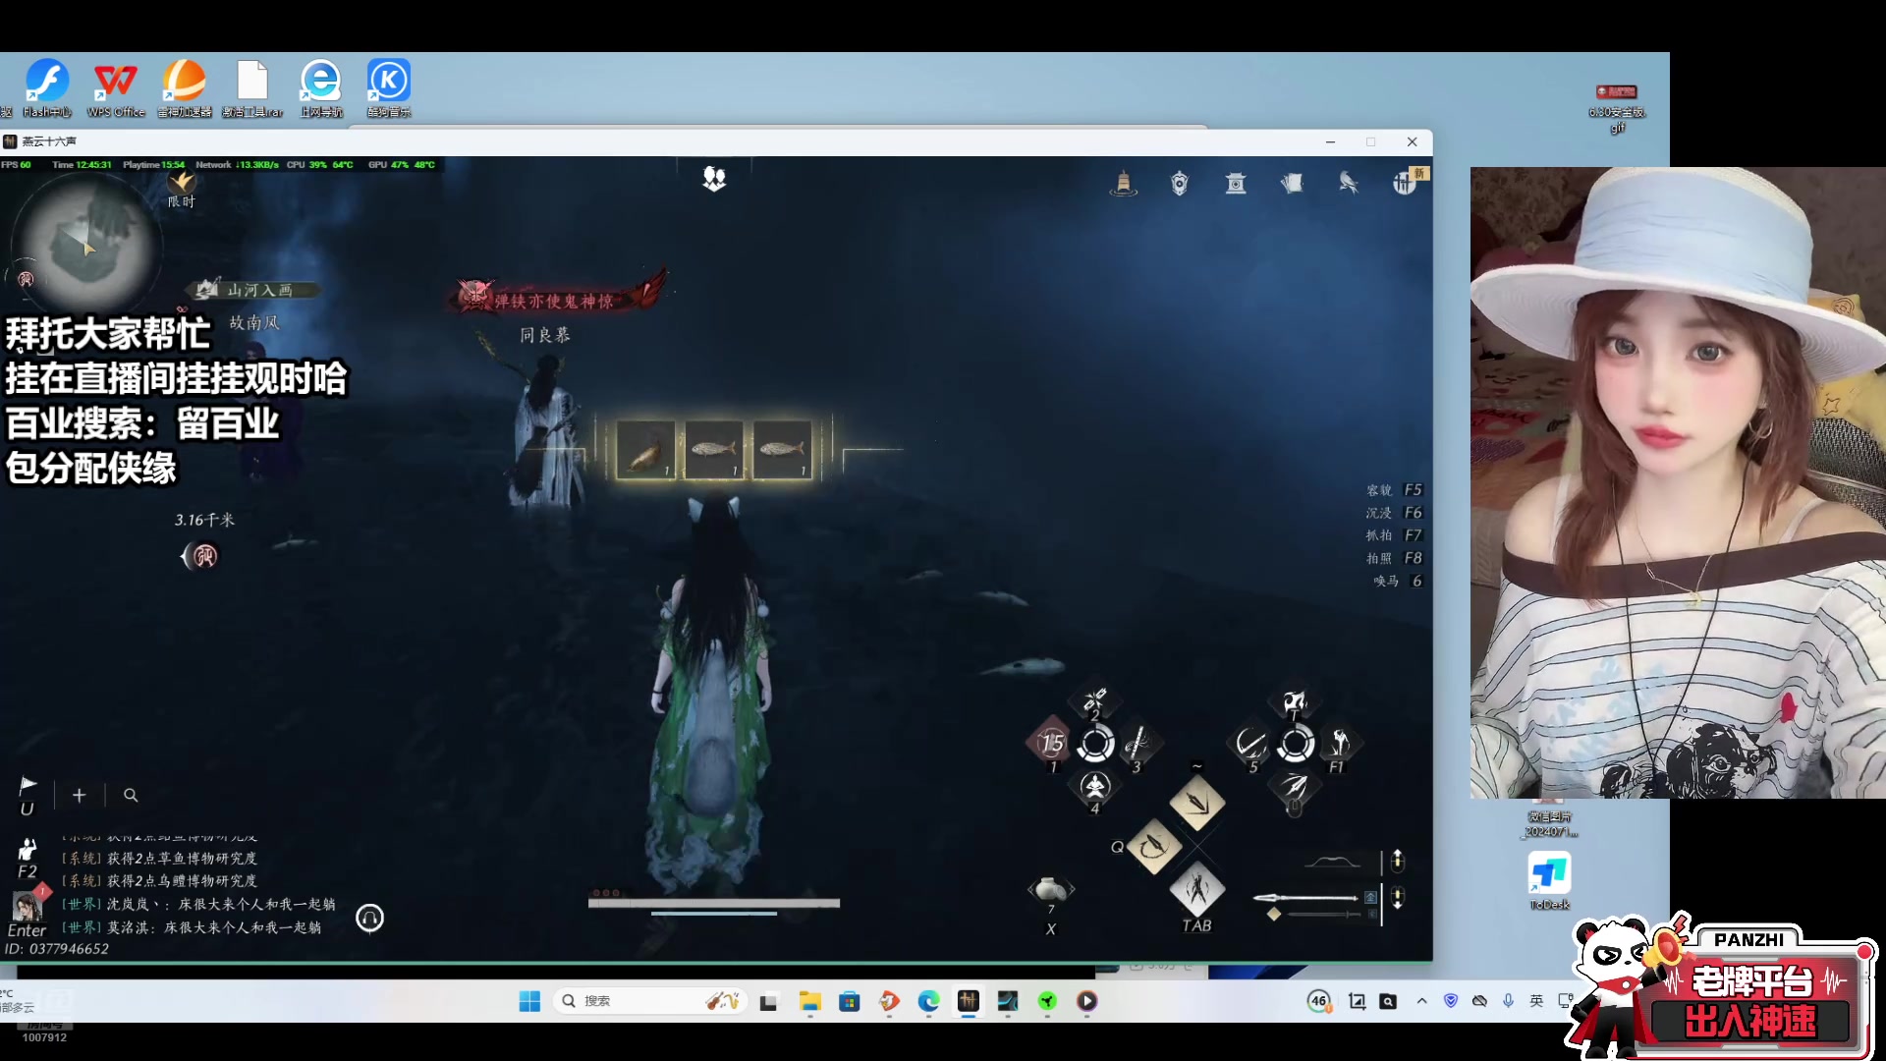Viewport: 1886px width, 1061px height.
Task: Click the plus button above chat
Action: point(80,795)
